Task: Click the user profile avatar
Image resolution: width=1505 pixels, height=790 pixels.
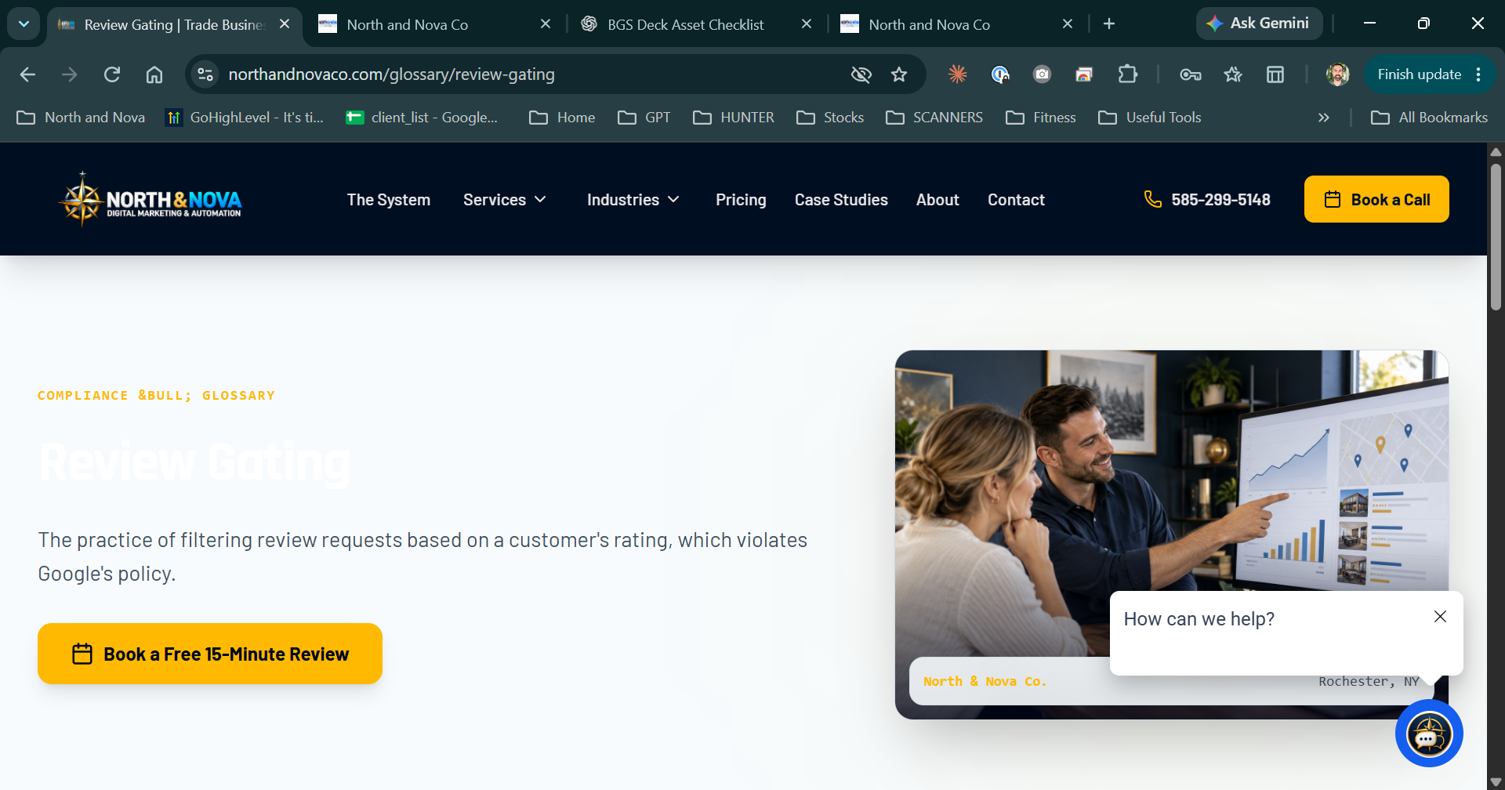Action: pos(1337,74)
